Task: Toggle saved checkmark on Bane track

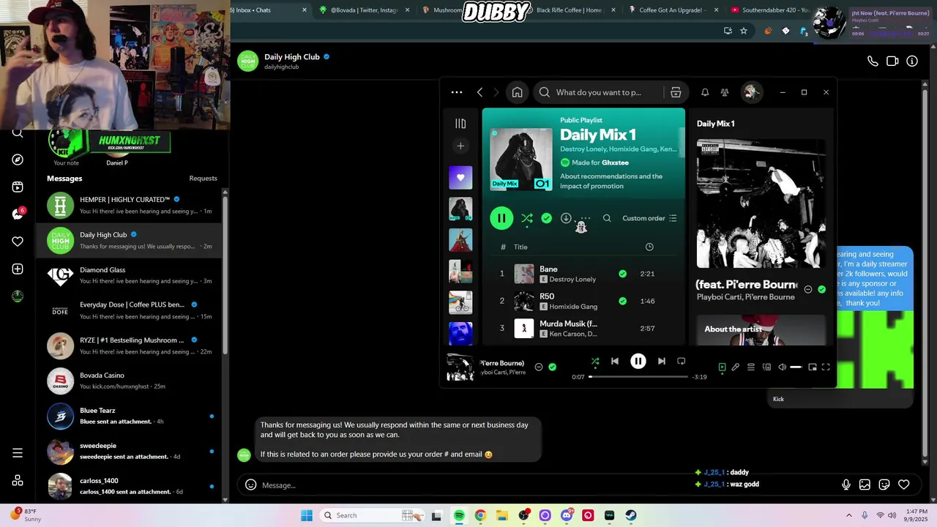Action: coord(622,274)
